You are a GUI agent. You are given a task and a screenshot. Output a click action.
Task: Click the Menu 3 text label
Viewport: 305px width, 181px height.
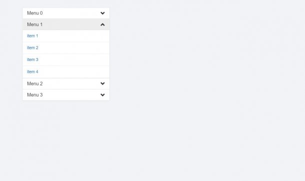pyautogui.click(x=35, y=95)
